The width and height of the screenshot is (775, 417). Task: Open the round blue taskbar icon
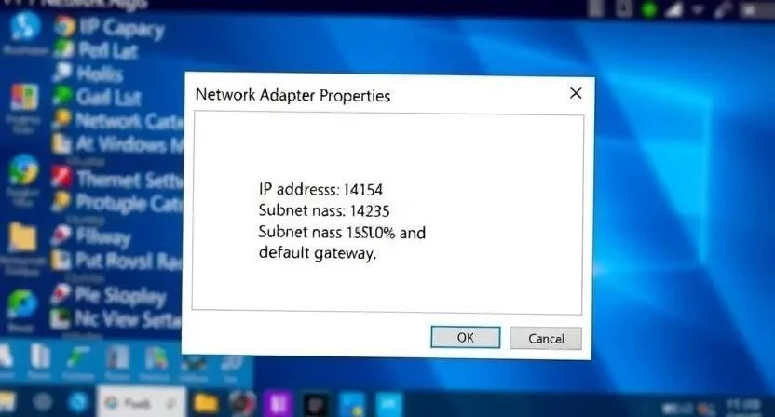78,402
